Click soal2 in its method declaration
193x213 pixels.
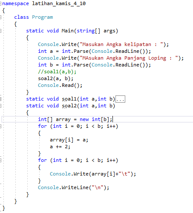(x=69, y=106)
